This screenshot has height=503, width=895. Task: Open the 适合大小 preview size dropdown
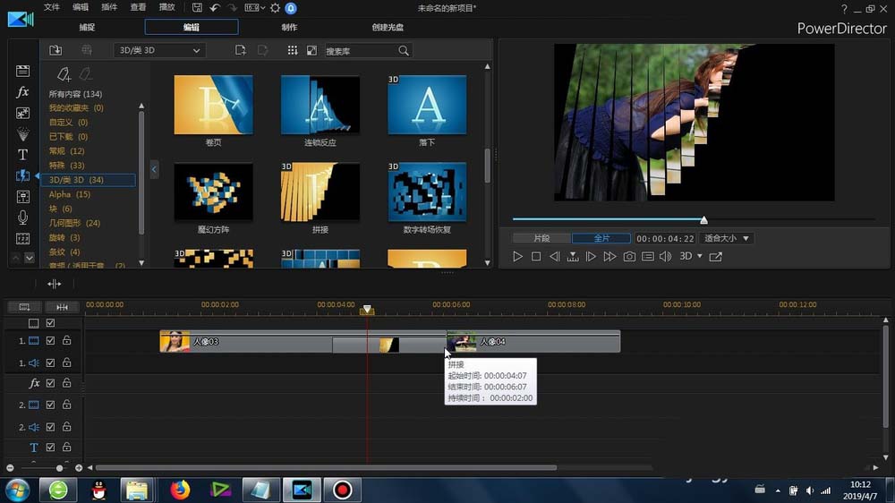tap(727, 238)
